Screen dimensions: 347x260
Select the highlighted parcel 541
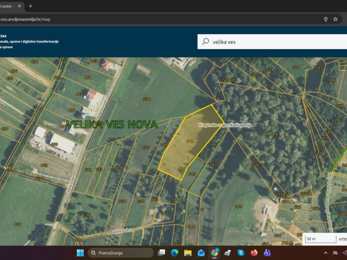pyautogui.click(x=190, y=142)
